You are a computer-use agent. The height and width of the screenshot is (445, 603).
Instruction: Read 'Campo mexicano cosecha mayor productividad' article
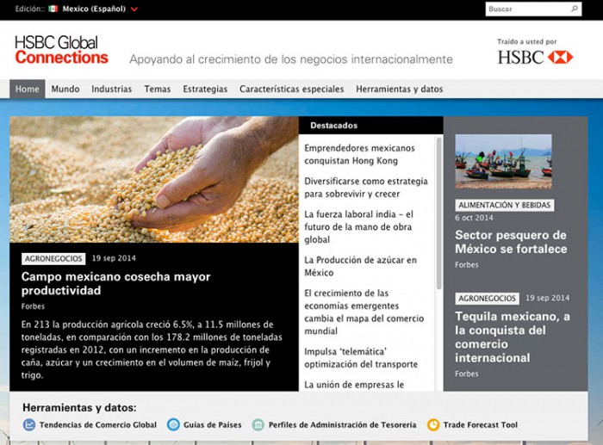(115, 283)
